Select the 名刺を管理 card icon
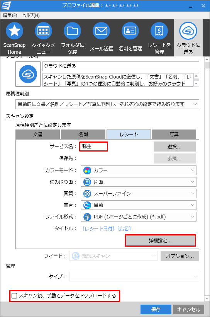210x317 pixels. point(130,31)
